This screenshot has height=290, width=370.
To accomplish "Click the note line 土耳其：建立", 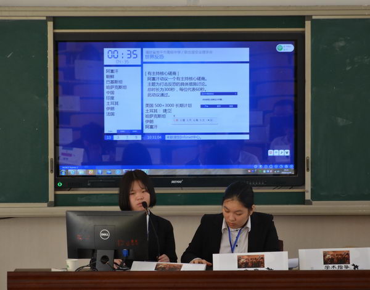I will (x=158, y=111).
